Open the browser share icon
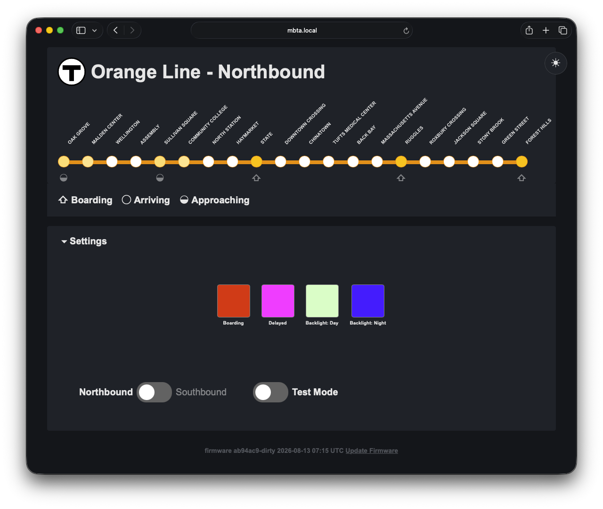Viewport: 603px width, 509px height. (529, 30)
